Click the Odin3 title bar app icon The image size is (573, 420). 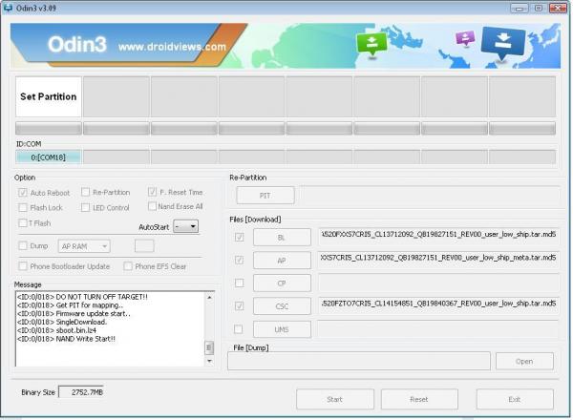tap(8, 8)
